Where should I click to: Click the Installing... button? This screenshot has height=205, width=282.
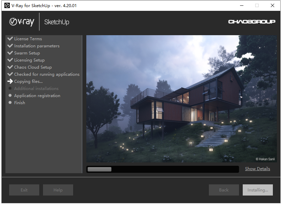pyautogui.click(x=258, y=190)
